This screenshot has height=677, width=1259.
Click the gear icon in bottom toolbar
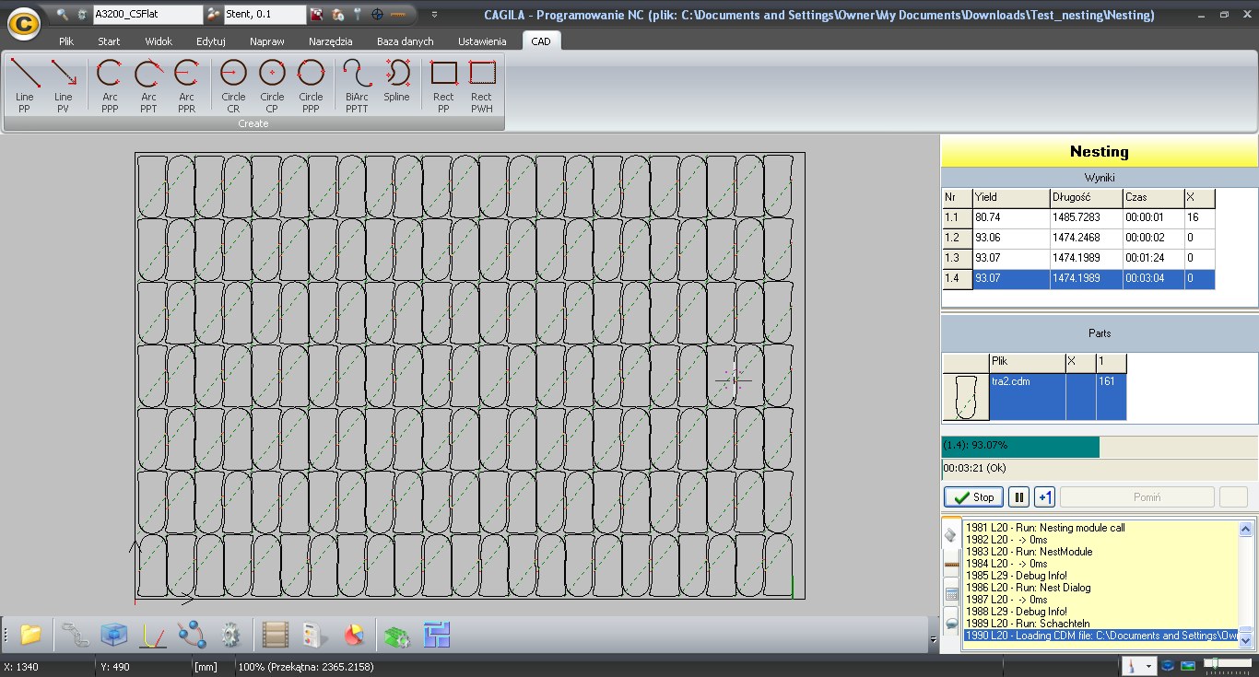click(x=230, y=635)
